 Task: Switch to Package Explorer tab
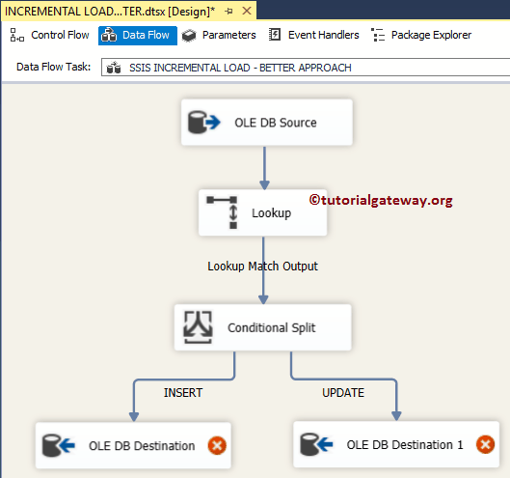421,35
